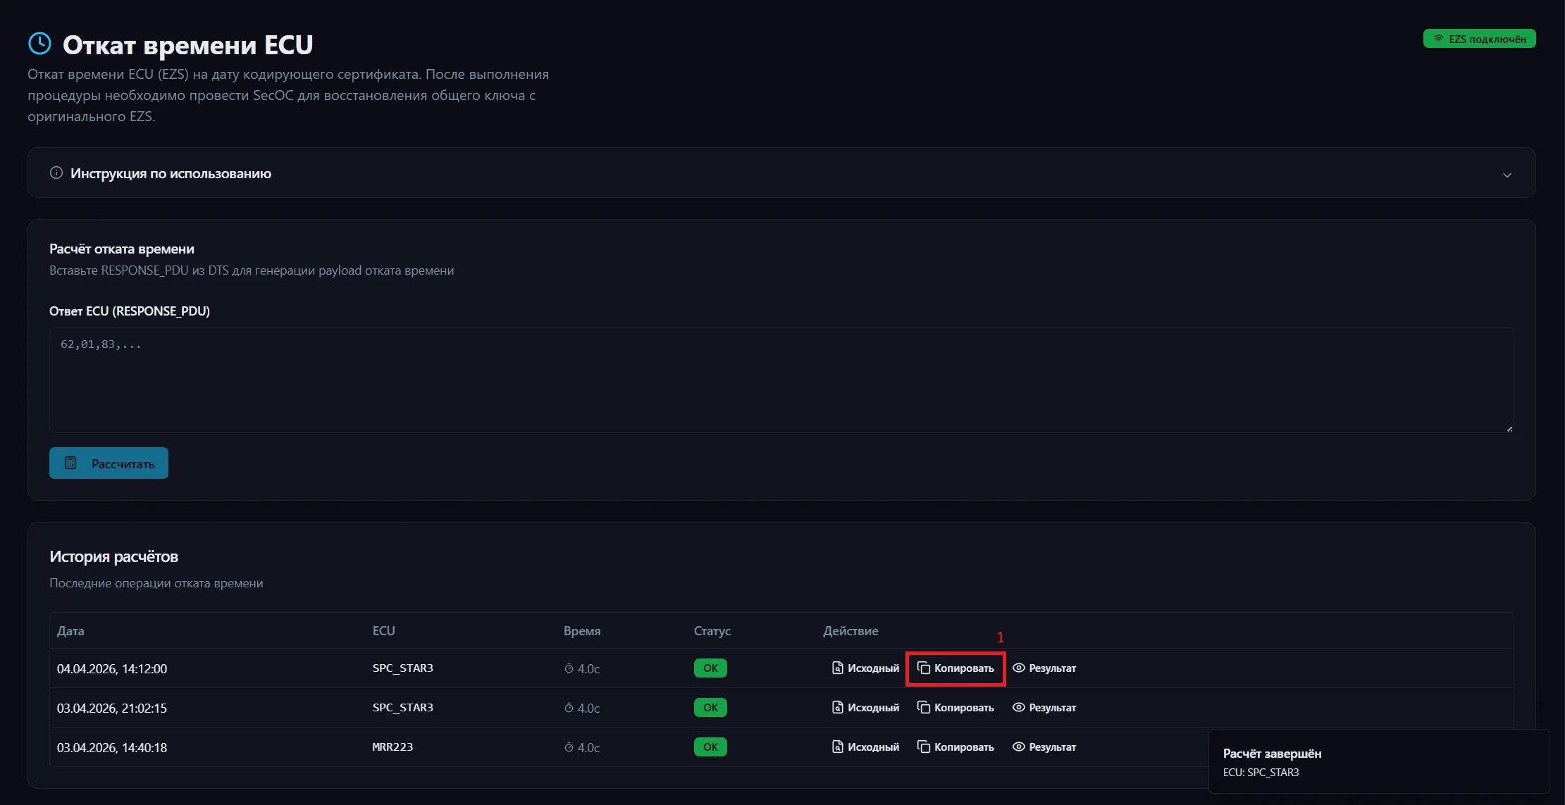Click the eye icon in the MRR223 row
The image size is (1565, 805).
pyautogui.click(x=1019, y=747)
